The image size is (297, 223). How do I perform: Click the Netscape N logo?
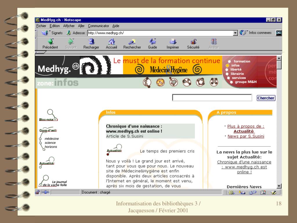pyautogui.click(x=279, y=33)
